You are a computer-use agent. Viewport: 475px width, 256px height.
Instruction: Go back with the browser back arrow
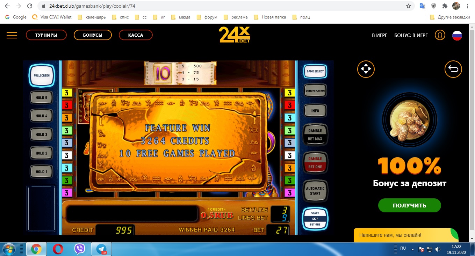[7, 6]
